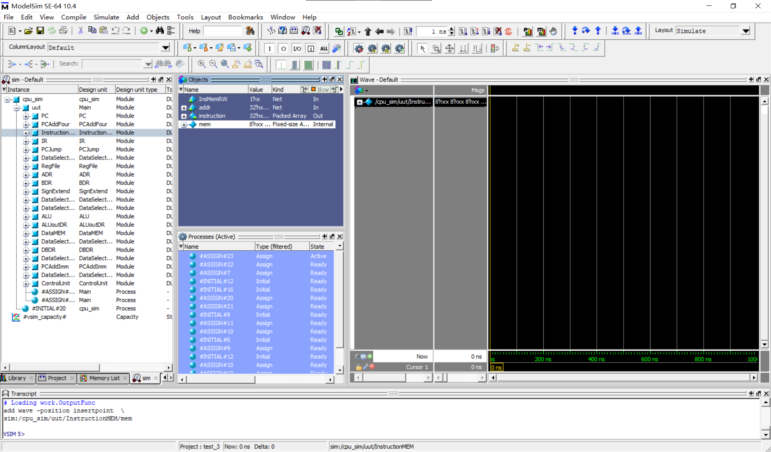This screenshot has height=452, width=771.
Task: Switch to the Library tab
Action: click(17, 378)
